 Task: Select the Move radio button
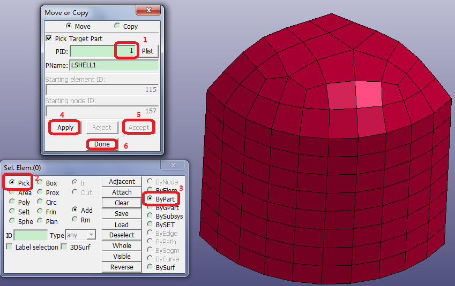click(x=69, y=26)
